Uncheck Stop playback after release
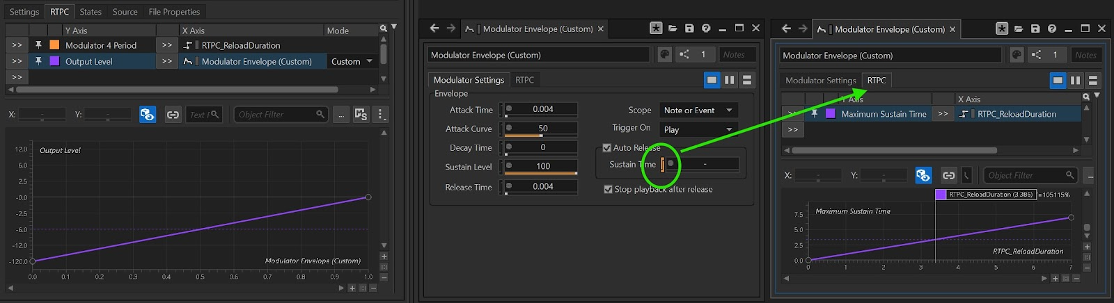1114x303 pixels. pyautogui.click(x=608, y=189)
